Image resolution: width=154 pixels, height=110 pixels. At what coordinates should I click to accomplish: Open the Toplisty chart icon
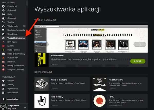coord(3,22)
